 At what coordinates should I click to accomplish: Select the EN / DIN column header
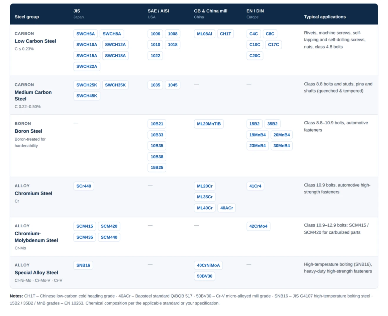(255, 14)
